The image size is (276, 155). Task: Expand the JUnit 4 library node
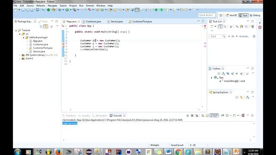tap(20, 59)
